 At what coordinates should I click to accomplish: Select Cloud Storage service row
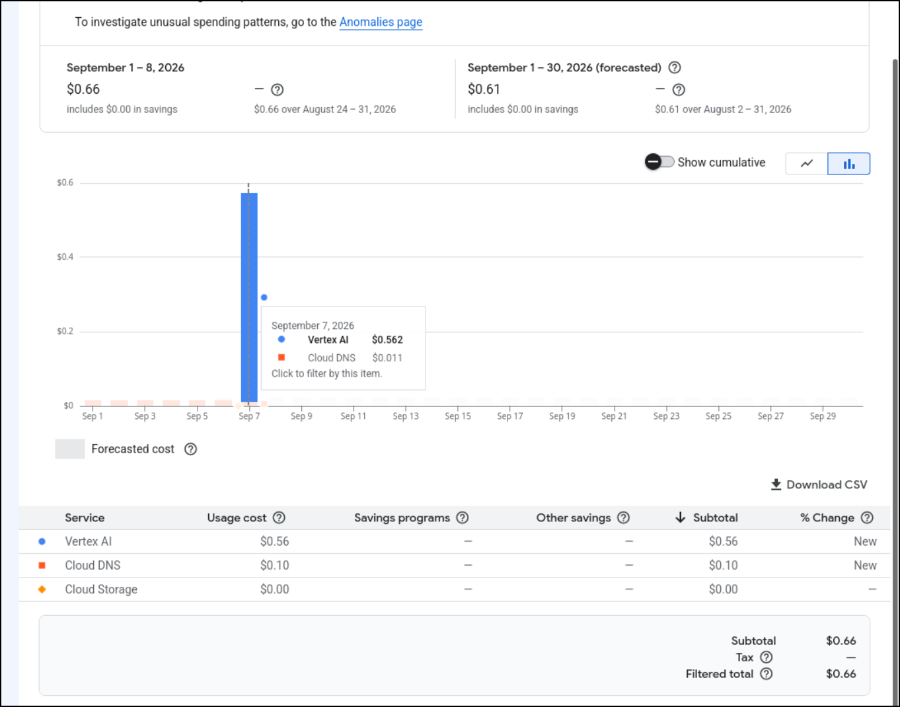[455, 589]
